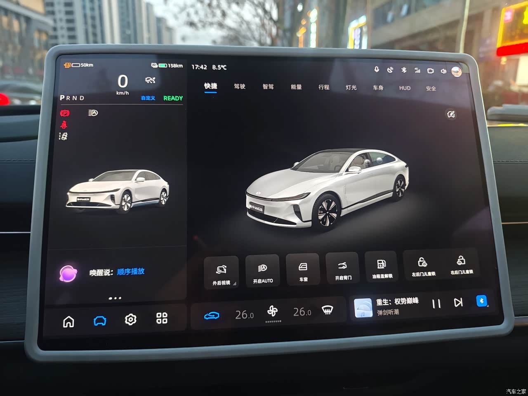Viewport: 528px width, 396px height.
Task: Open the volume speaker icon in status bar
Action: [x=443, y=71]
